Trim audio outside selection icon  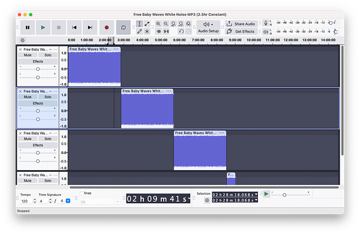158,31
